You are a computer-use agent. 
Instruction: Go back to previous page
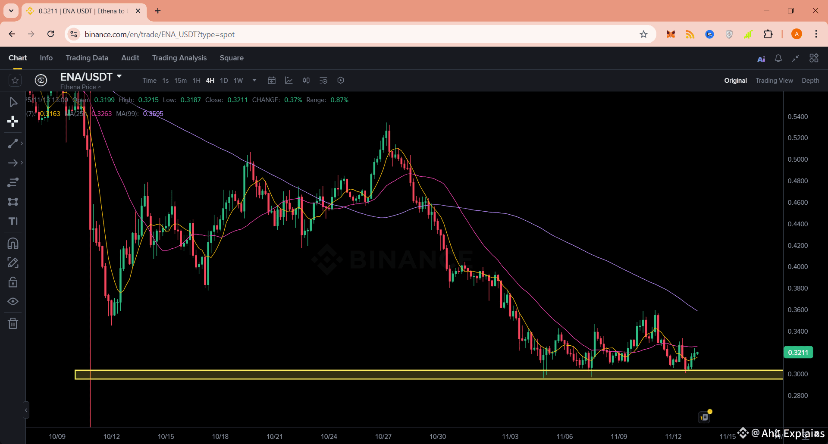[12, 34]
